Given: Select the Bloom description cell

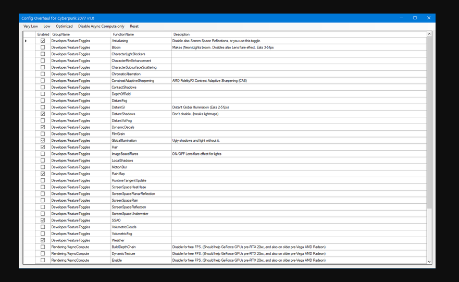Looking at the screenshot, I should tap(299, 47).
